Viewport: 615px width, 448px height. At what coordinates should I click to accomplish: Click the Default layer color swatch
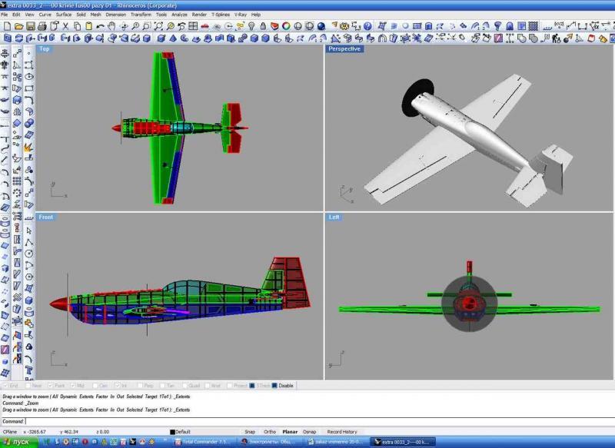tap(172, 432)
